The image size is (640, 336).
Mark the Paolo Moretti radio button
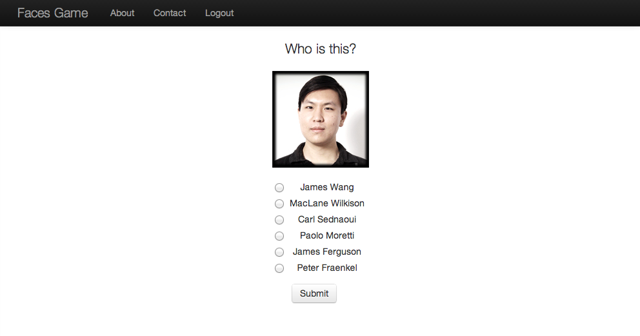(x=279, y=236)
